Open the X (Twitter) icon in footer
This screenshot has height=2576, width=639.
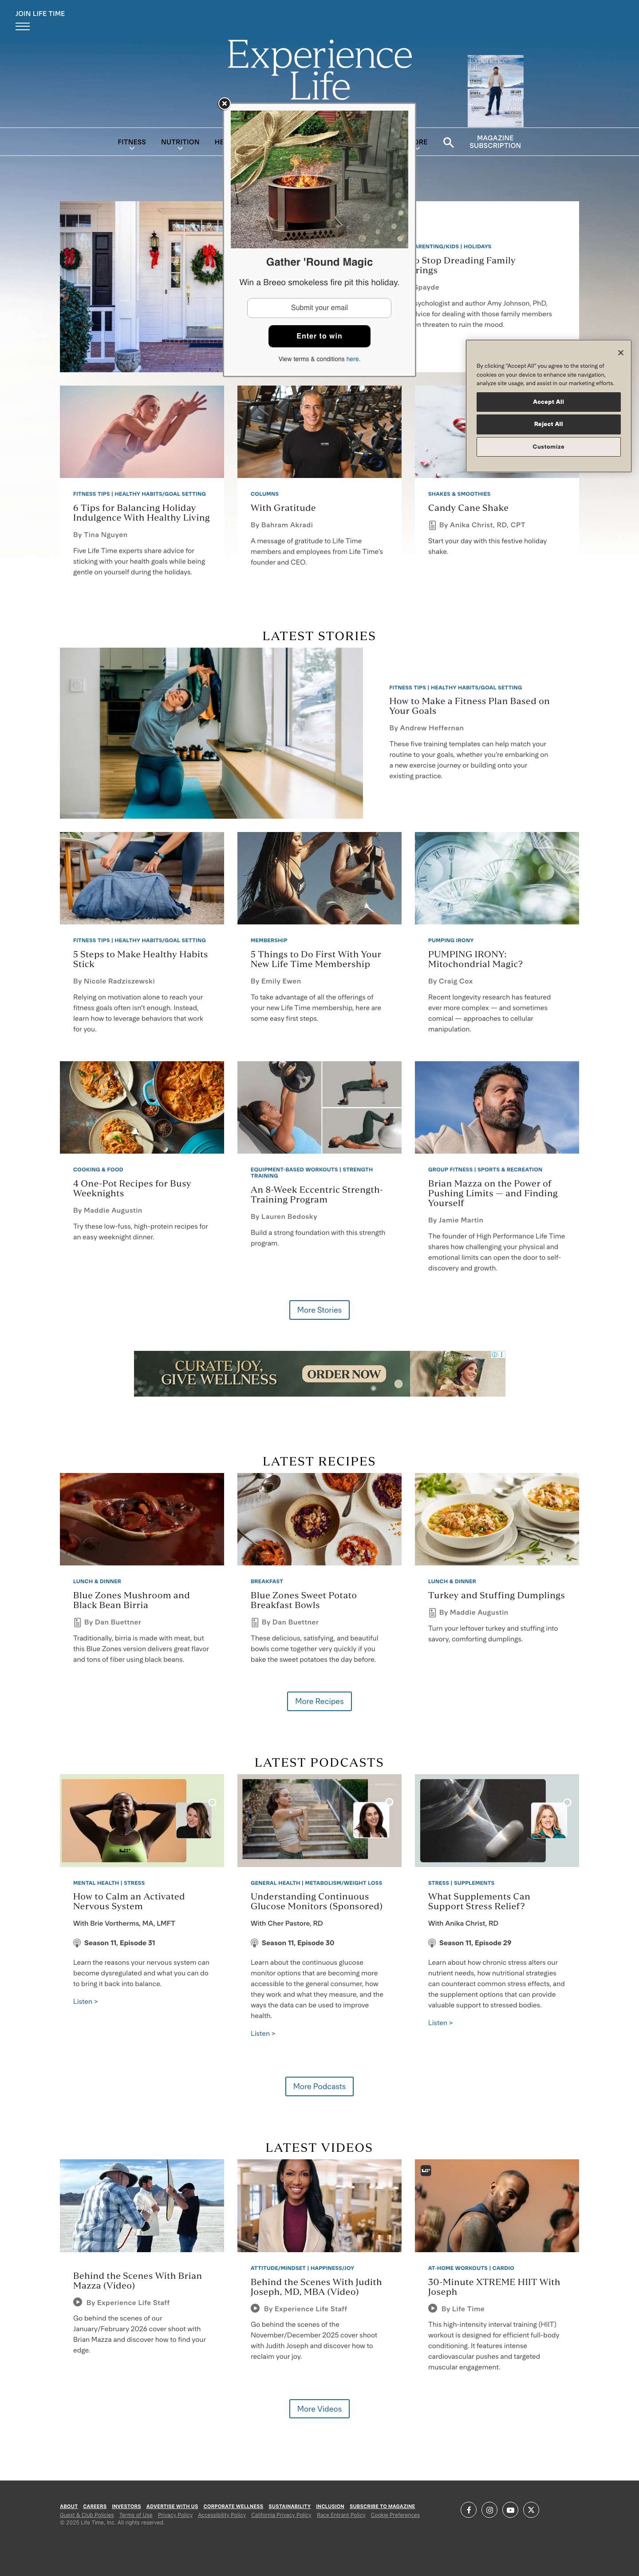point(531,2509)
